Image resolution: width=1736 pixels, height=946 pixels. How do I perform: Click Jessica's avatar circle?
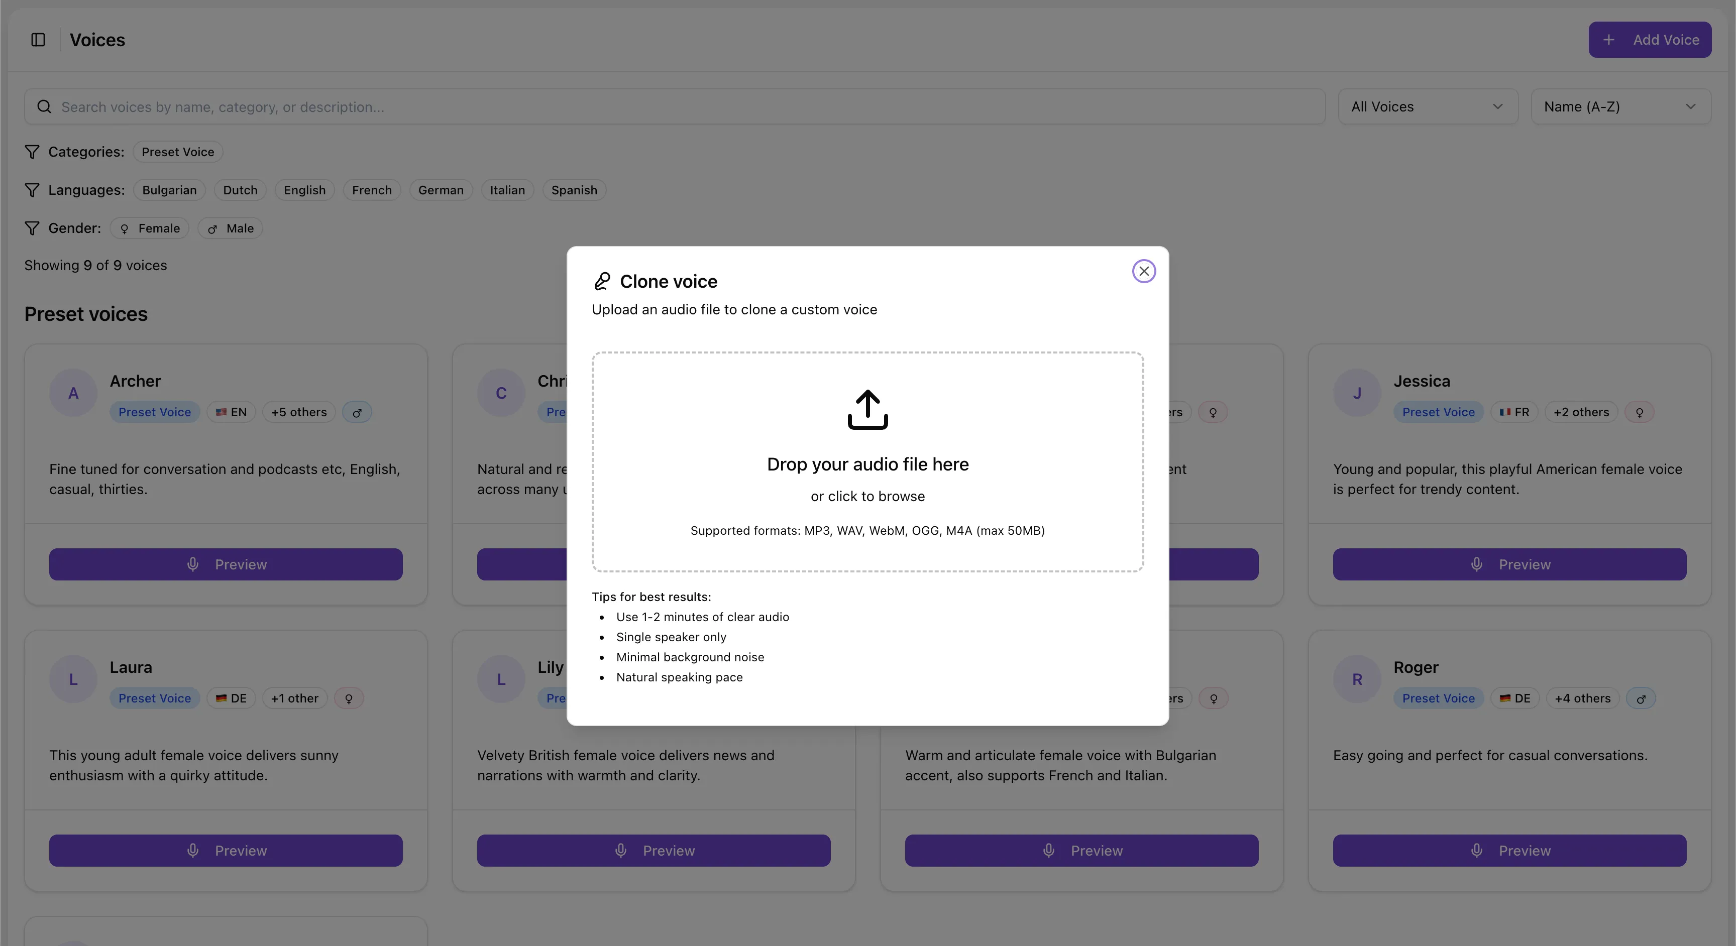[x=1357, y=393]
